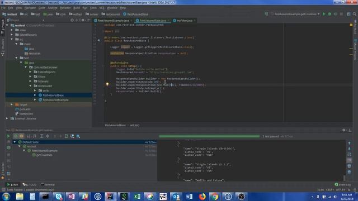The width and height of the screenshot is (358, 201).
Task: Open the Navigate menu
Action: [30, 8]
